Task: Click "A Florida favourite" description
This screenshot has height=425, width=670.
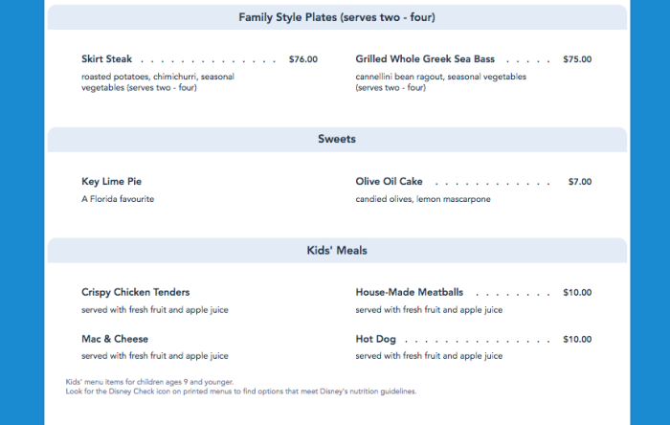Action: [x=118, y=199]
